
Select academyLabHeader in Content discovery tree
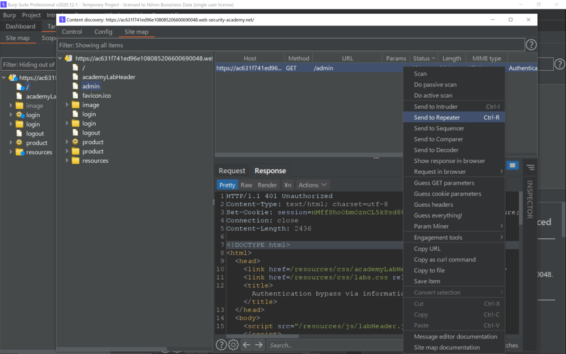[x=109, y=77]
